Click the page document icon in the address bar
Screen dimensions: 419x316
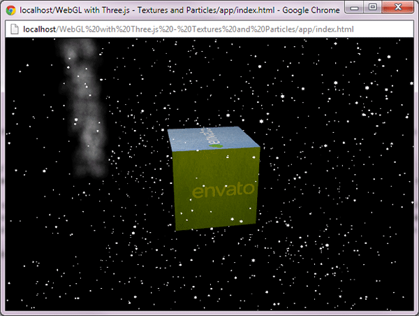15,29
